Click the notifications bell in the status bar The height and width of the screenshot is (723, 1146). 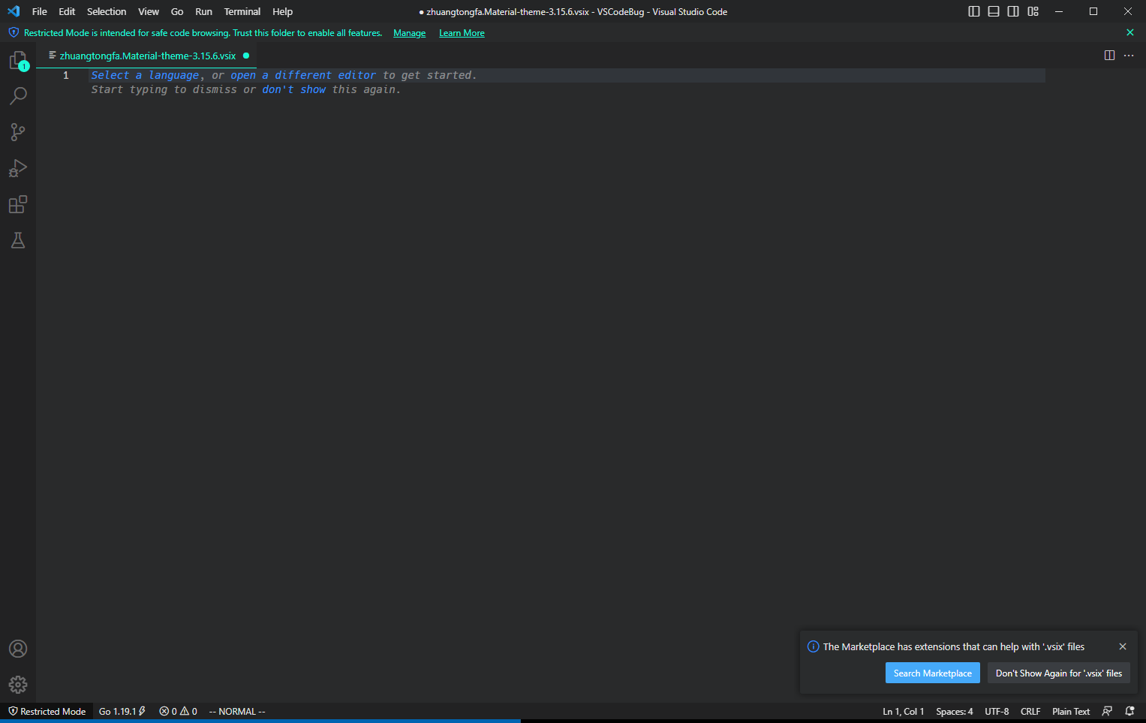[1129, 711]
